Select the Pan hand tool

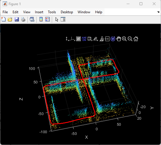tap(119, 39)
